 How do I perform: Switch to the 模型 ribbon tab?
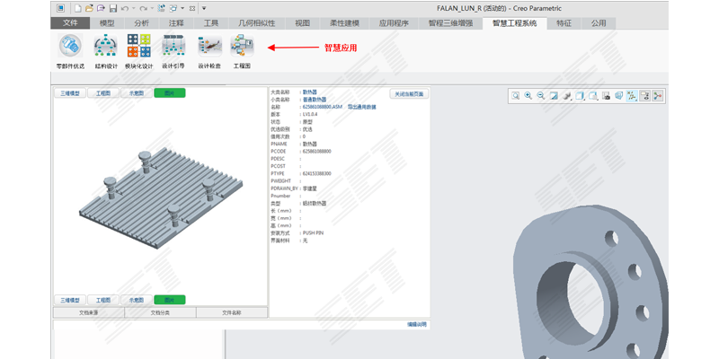[x=107, y=23]
